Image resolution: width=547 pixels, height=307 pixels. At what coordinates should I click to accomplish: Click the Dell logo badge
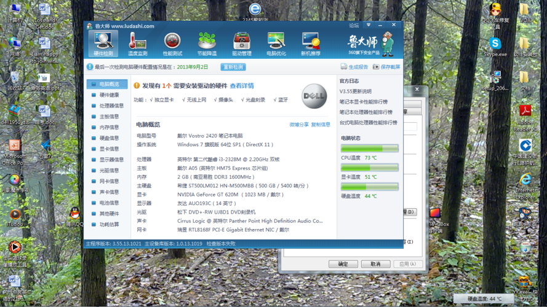(314, 97)
